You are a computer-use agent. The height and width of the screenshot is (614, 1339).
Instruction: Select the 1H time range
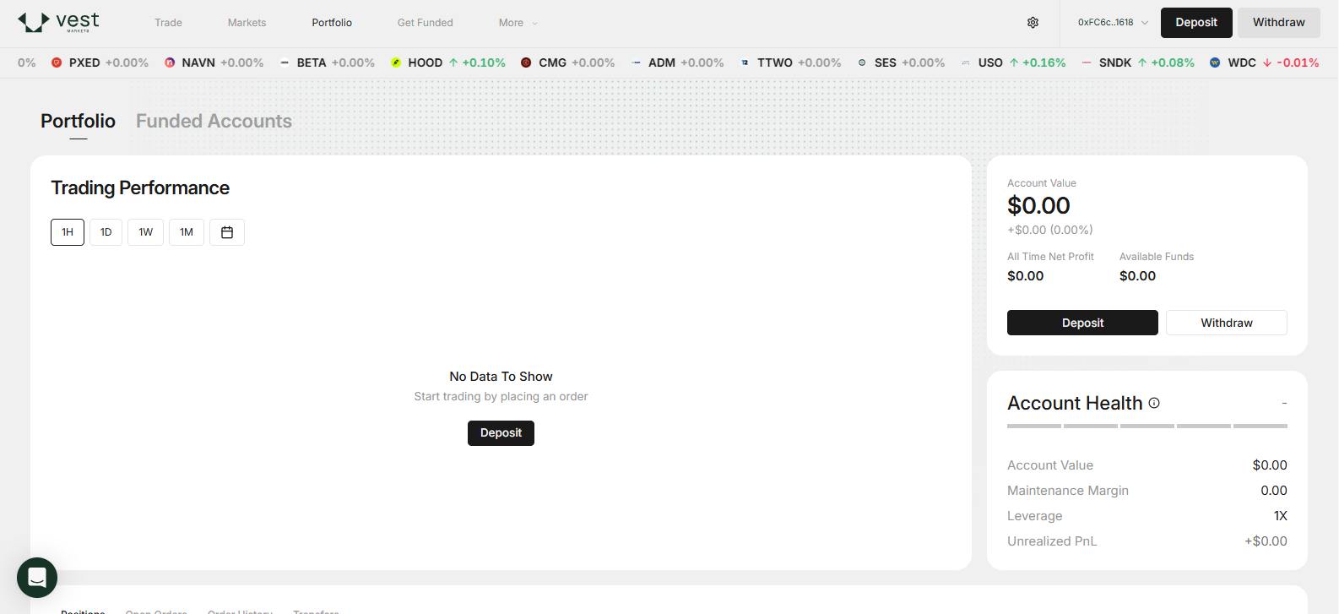pos(68,232)
